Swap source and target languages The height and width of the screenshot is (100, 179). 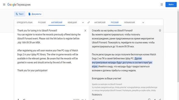[x=89, y=22]
